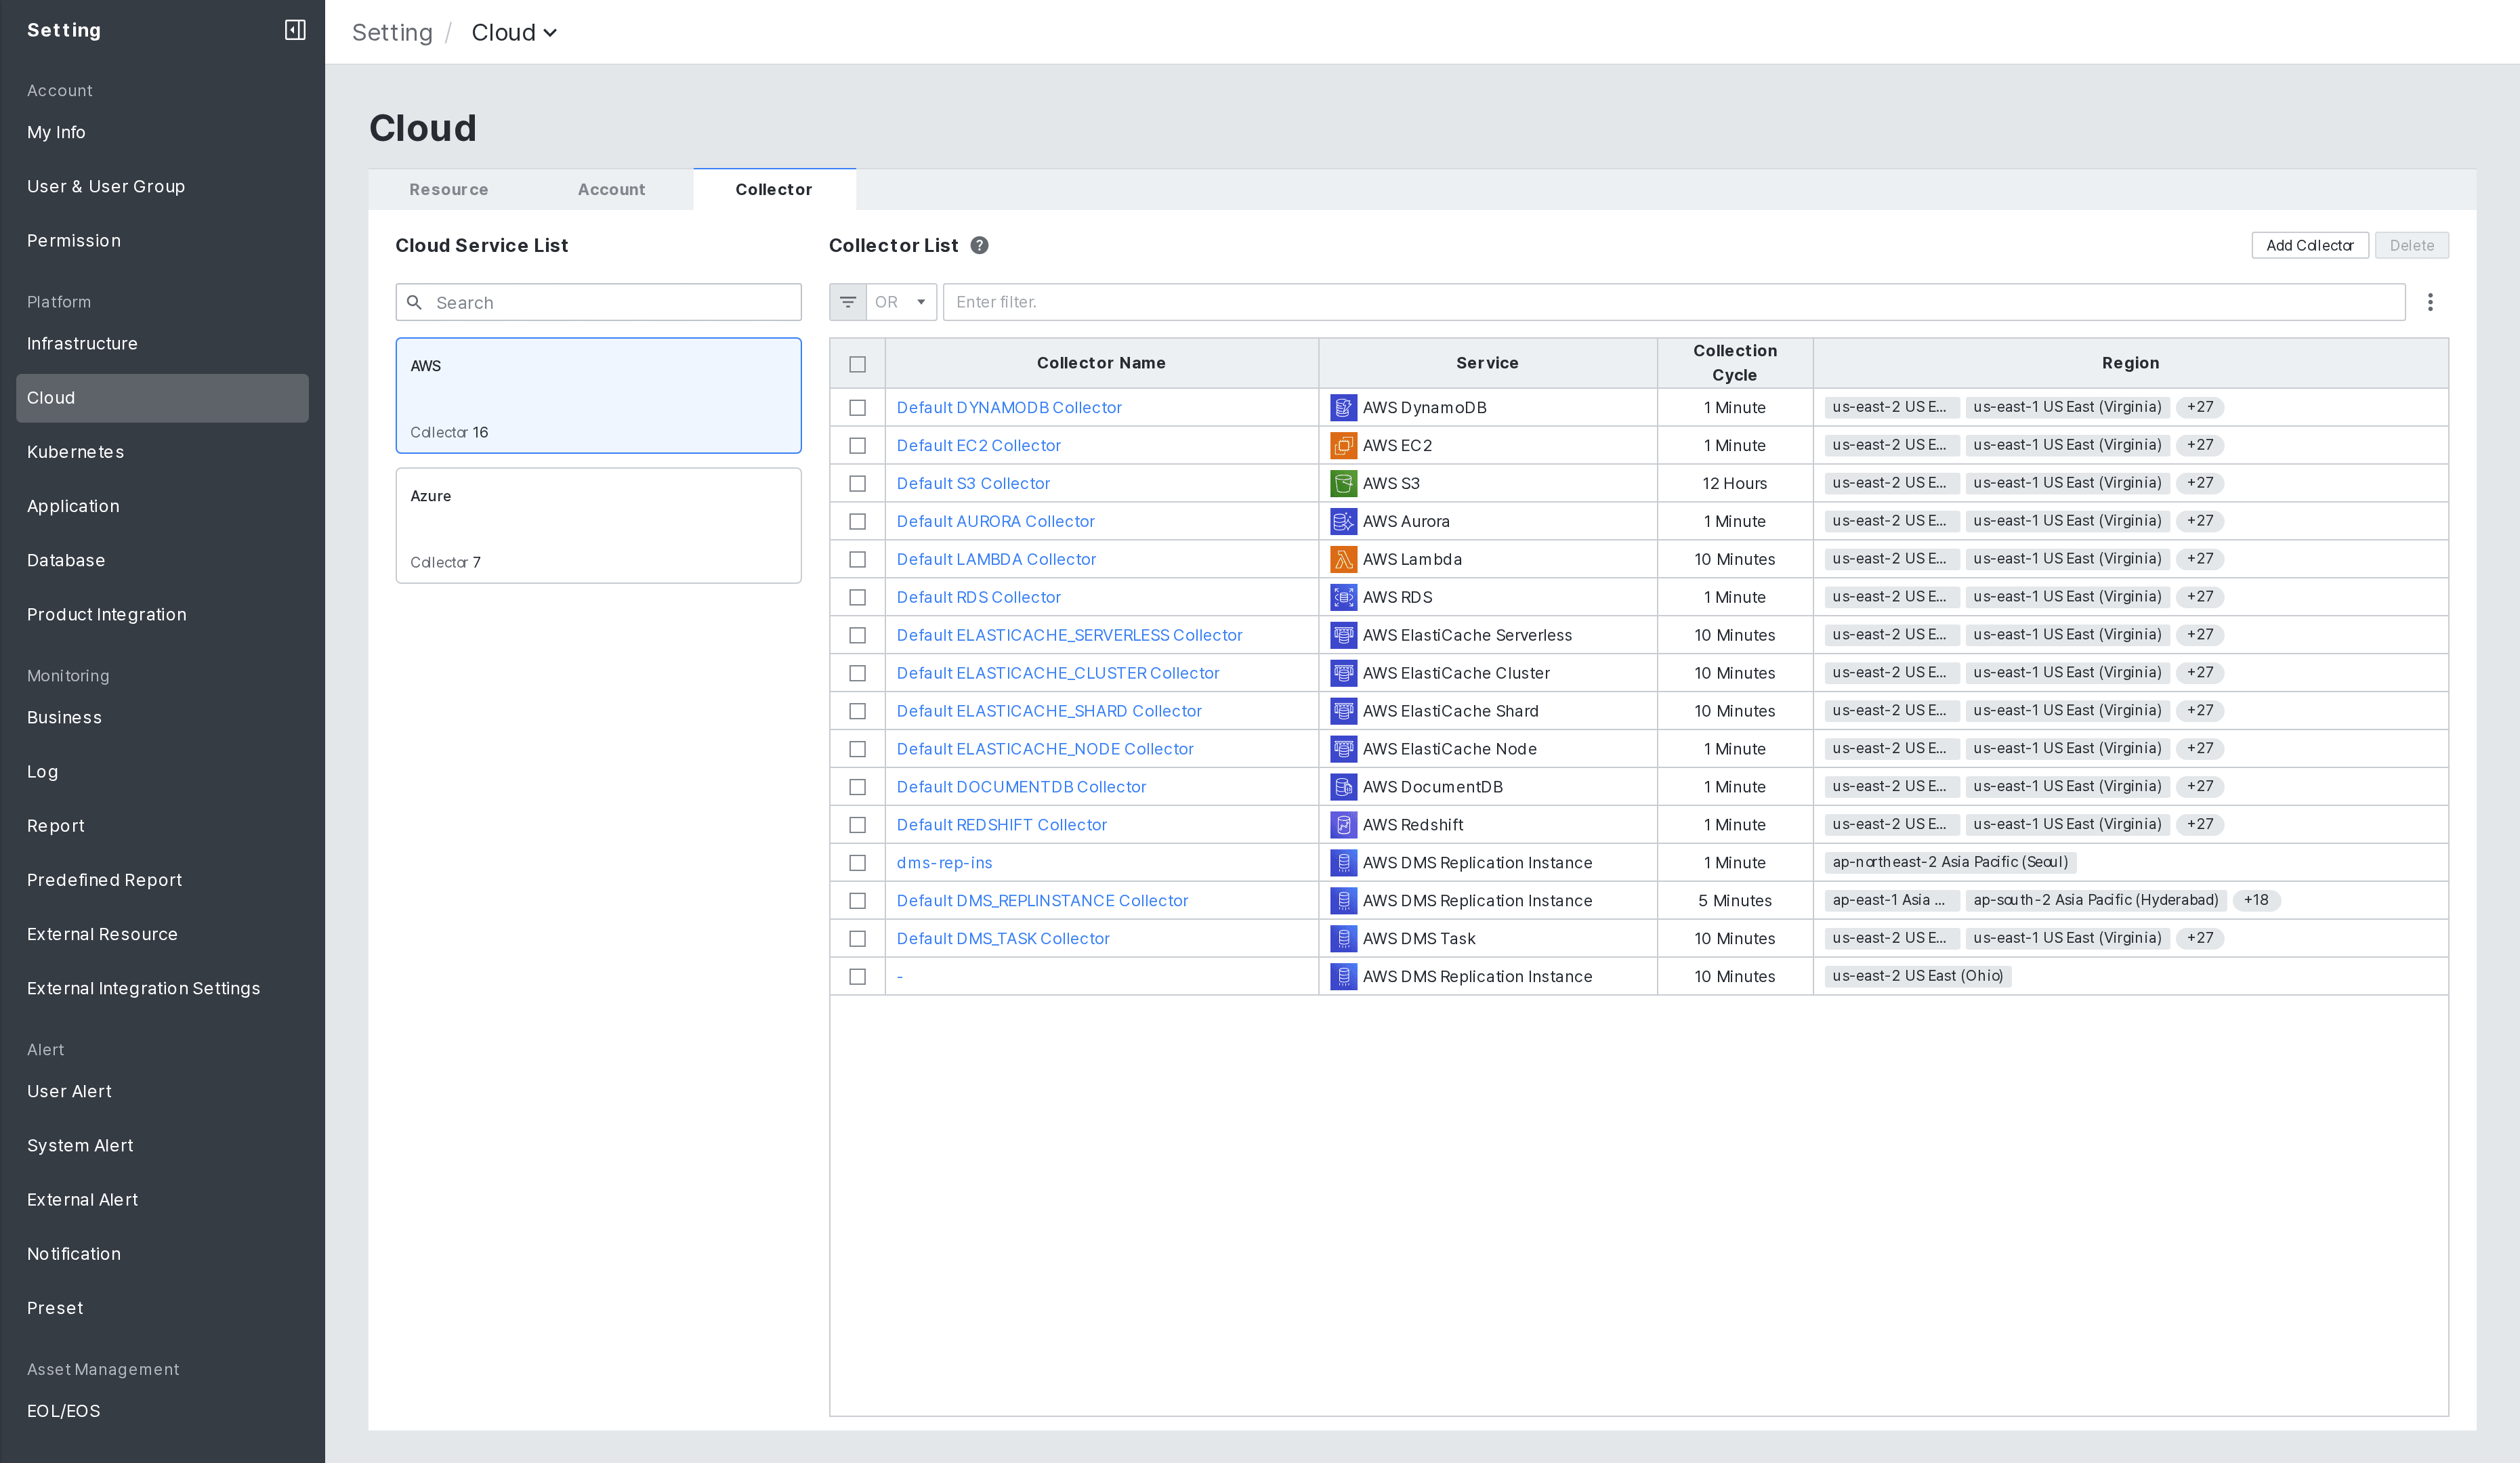Expand +18 regions for DMS_REPLINSTANCE collector
This screenshot has width=2520, height=1463.
[x=2256, y=900]
